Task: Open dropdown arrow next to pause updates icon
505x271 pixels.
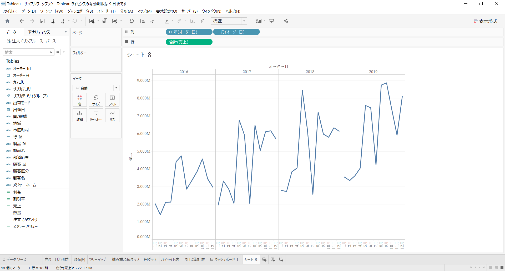Action: [x=69, y=21]
